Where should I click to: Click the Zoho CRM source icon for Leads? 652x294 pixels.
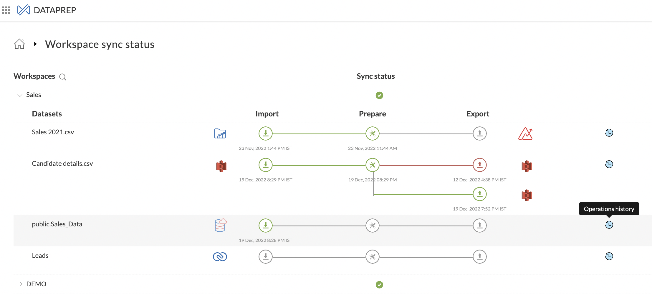[x=220, y=257]
